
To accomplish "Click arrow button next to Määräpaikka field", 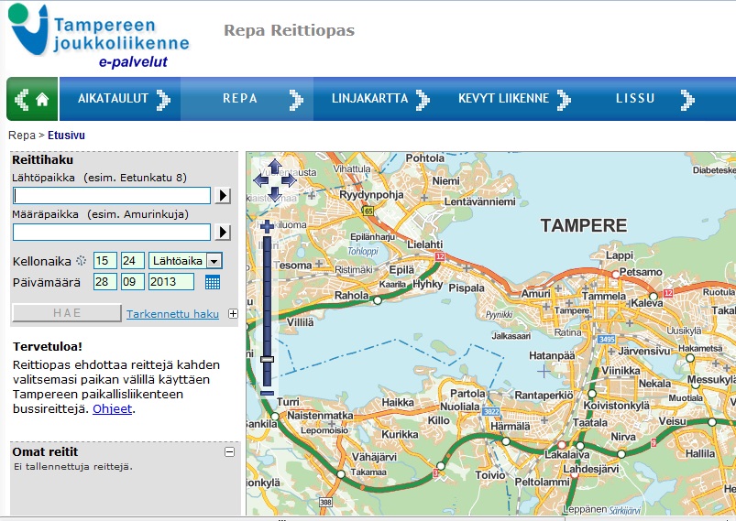I will [x=223, y=233].
